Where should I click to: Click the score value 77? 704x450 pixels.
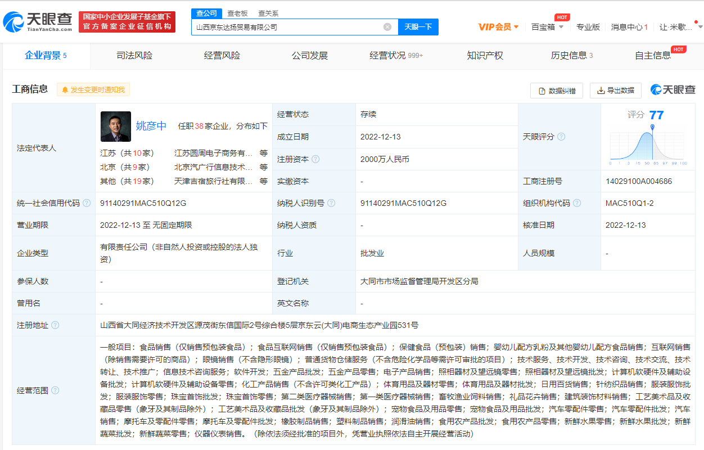point(656,115)
